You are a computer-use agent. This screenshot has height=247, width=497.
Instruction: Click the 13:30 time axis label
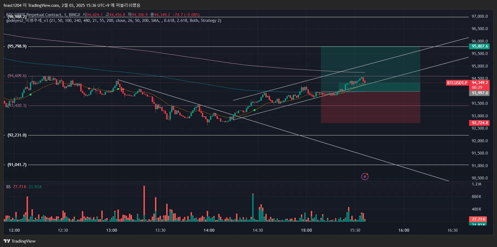[x=160, y=230]
